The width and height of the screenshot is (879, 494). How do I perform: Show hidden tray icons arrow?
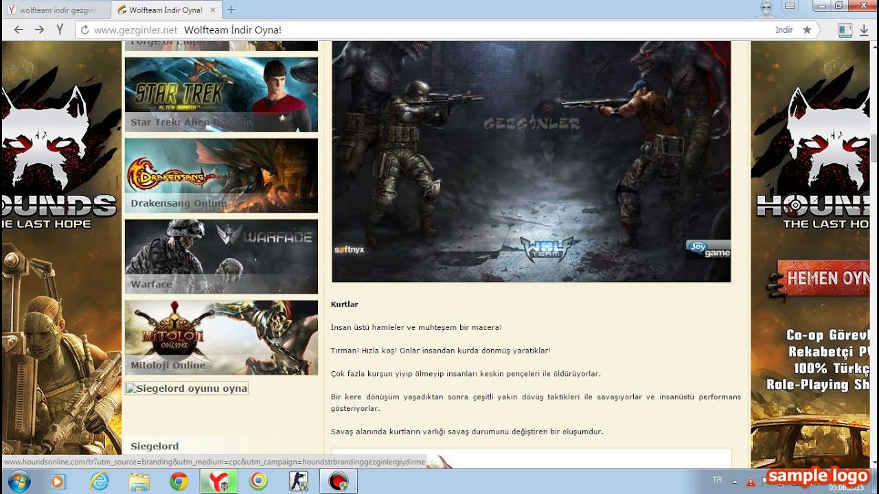coord(734,482)
